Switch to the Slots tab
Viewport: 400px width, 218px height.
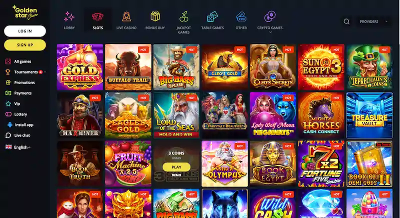coord(97,21)
